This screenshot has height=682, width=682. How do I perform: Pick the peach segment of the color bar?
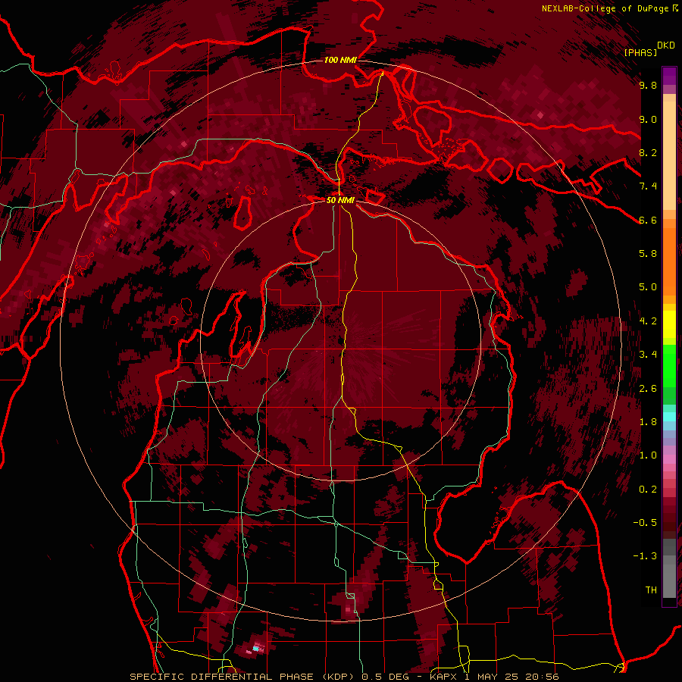[x=669, y=155]
